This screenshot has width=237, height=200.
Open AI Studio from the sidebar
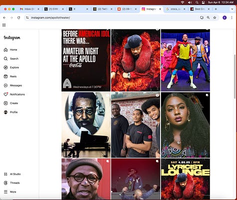12,174
